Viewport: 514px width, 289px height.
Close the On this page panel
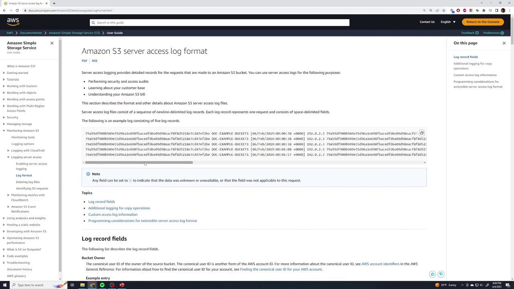(x=504, y=43)
